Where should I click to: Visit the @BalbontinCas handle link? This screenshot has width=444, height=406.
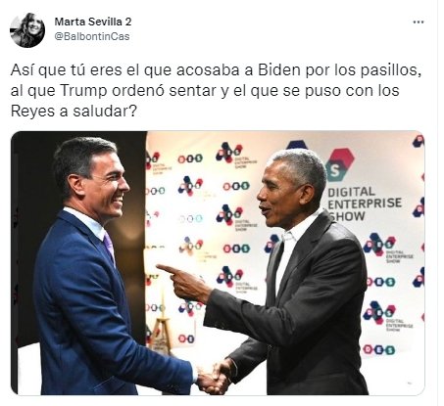[92, 36]
